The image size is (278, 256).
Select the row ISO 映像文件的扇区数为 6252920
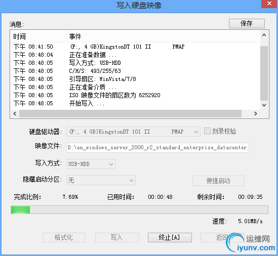coord(135,95)
